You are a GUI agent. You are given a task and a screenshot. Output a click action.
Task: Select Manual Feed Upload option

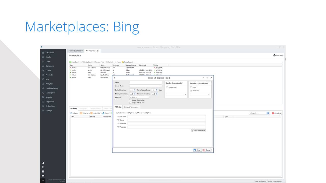(x=136, y=113)
